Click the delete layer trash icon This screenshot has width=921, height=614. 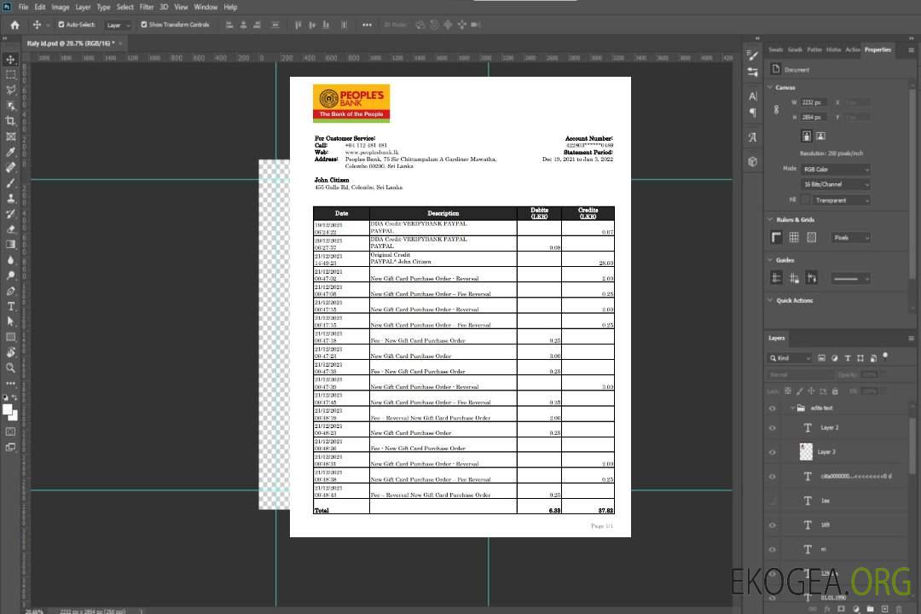point(899,609)
